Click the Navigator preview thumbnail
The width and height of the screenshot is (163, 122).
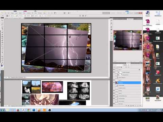[x=128, y=40]
